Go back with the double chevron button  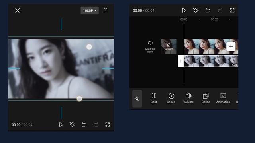click(x=137, y=99)
